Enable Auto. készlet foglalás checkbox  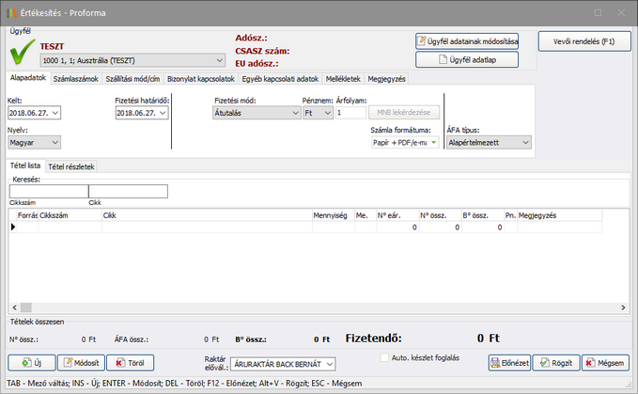tap(385, 357)
